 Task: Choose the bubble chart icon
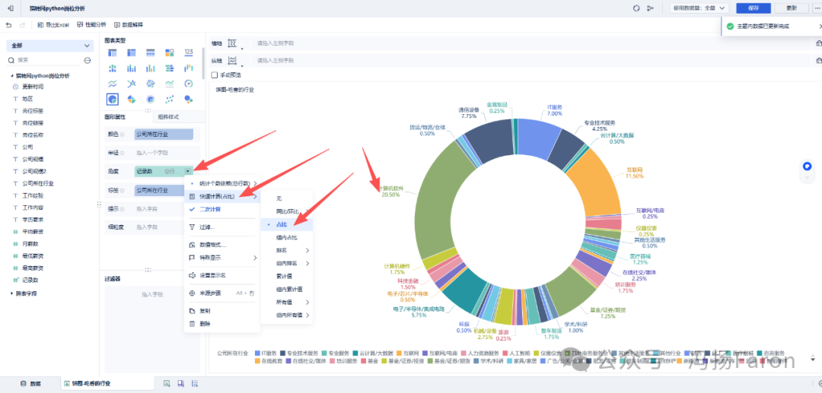[x=189, y=99]
